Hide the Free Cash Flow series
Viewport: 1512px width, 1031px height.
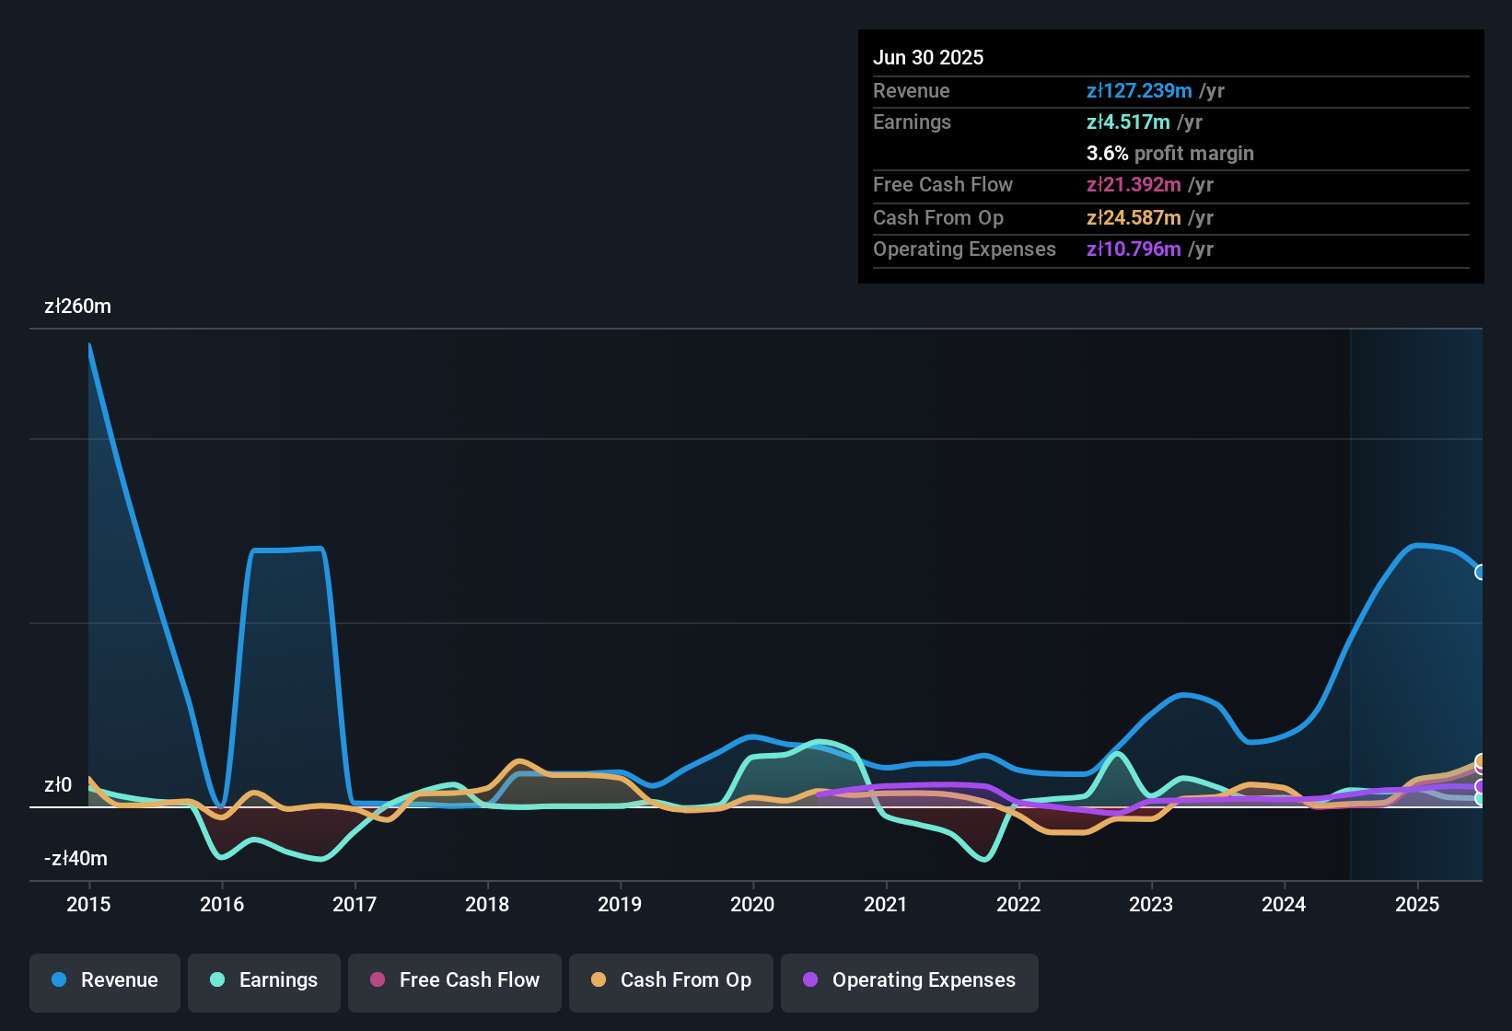[x=455, y=981]
